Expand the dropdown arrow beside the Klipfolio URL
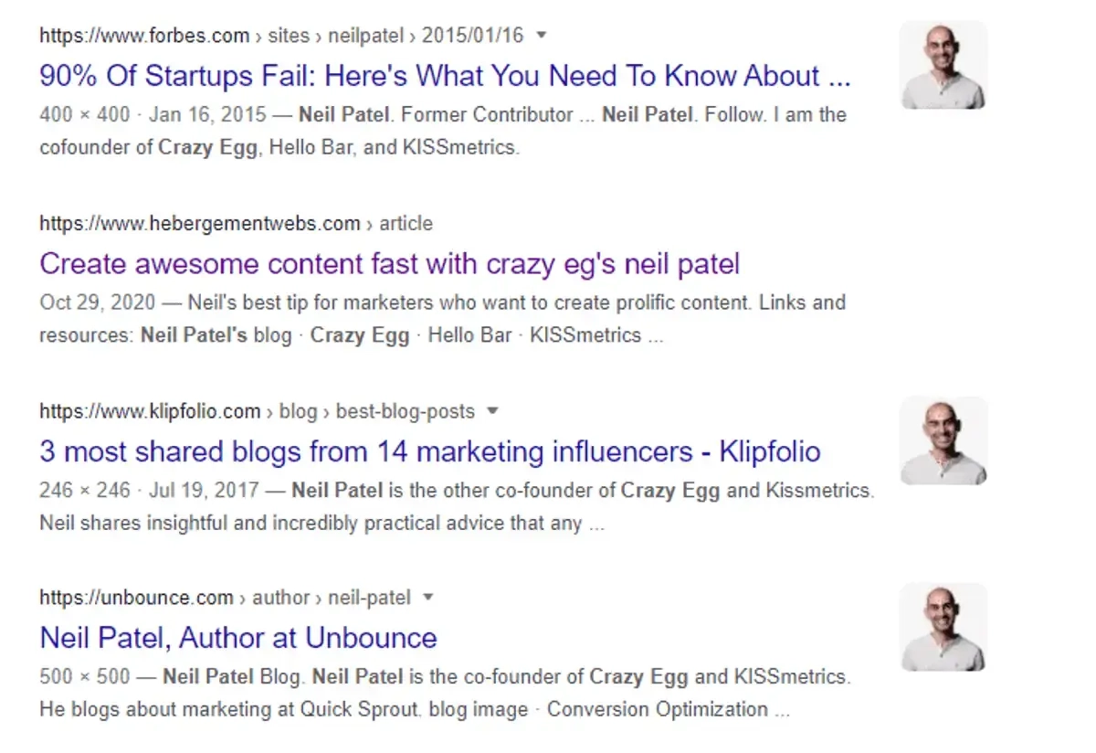Image resolution: width=1096 pixels, height=753 pixels. pyautogui.click(x=492, y=411)
